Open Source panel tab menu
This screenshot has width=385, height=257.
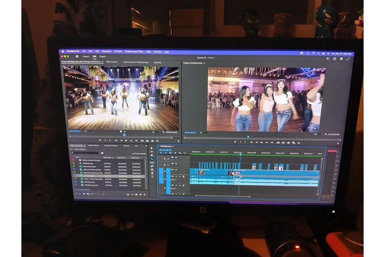click(102, 62)
